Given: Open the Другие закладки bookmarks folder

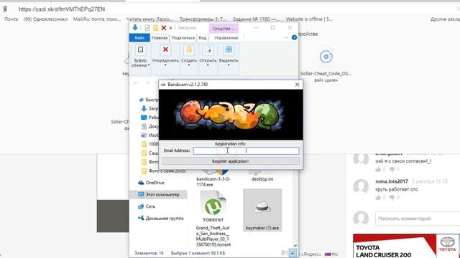Looking at the screenshot, I should [445, 19].
